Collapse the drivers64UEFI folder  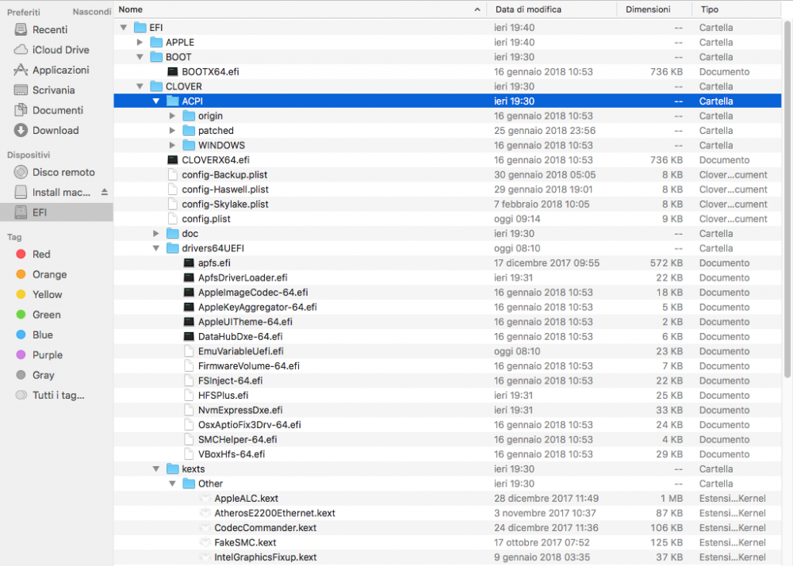[x=156, y=248]
